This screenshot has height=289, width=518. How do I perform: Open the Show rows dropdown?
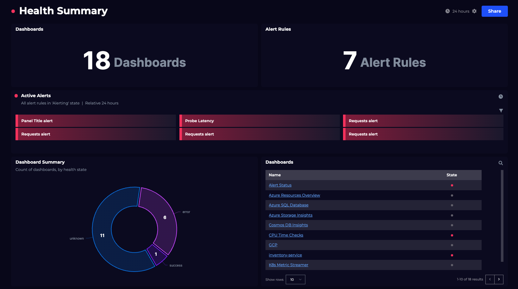click(x=295, y=279)
